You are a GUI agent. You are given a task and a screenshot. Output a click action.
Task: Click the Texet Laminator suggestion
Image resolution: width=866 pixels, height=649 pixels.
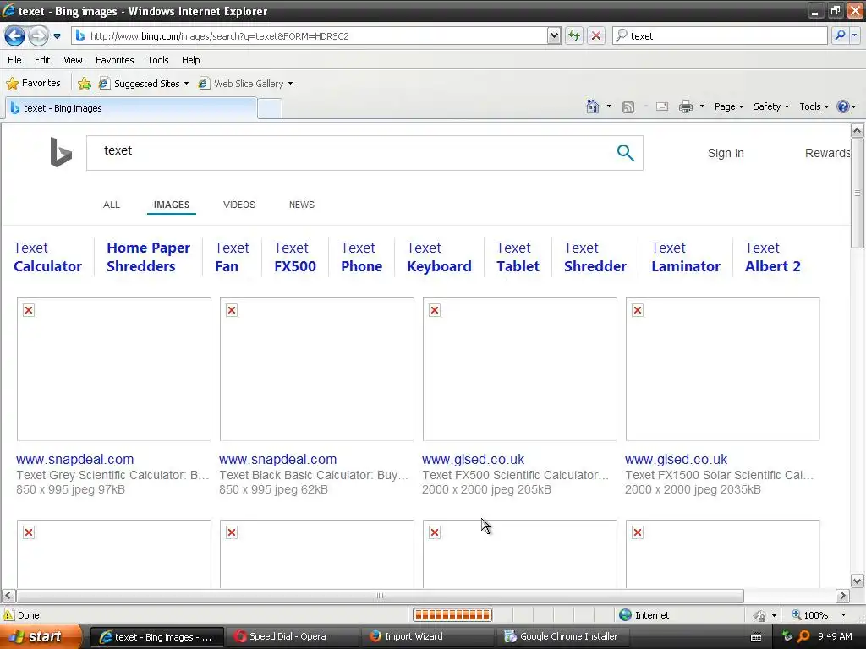pos(685,257)
